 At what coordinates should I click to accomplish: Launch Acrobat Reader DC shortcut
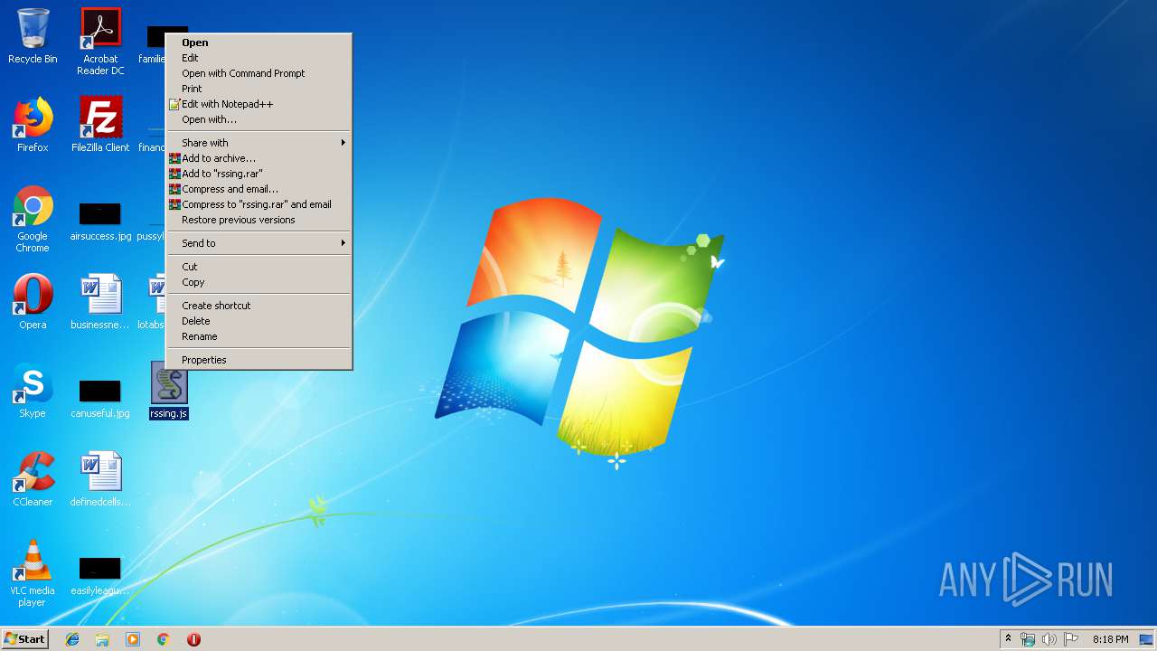point(100,42)
